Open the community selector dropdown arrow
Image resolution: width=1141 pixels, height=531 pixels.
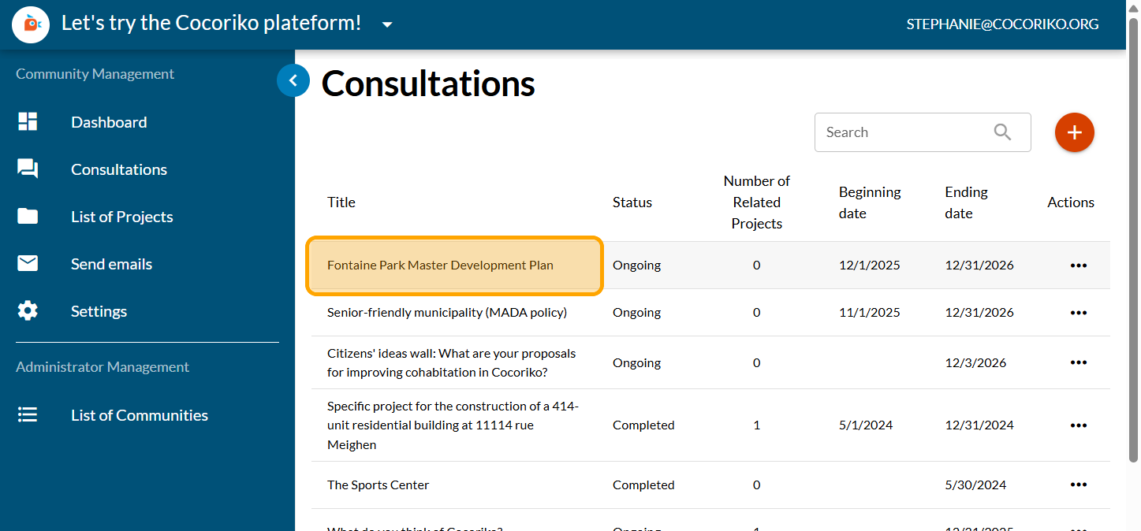(x=387, y=24)
